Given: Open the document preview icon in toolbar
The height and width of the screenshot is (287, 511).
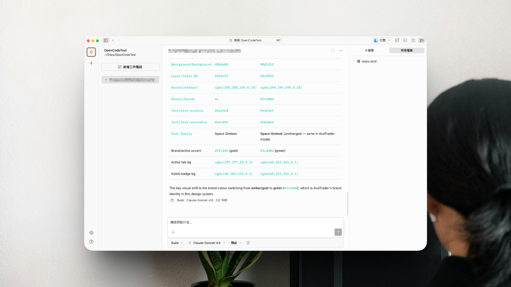Looking at the screenshot, I should (413, 40).
